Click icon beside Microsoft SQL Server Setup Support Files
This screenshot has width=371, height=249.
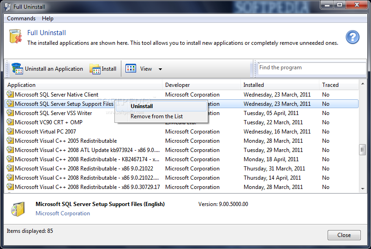point(10,103)
